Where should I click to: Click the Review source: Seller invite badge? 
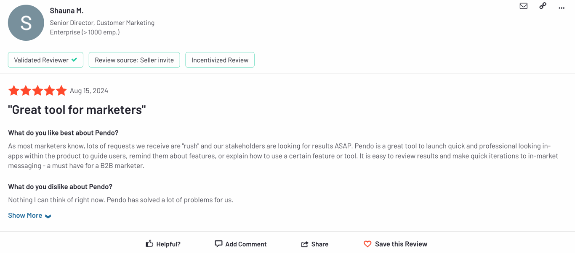pos(134,60)
